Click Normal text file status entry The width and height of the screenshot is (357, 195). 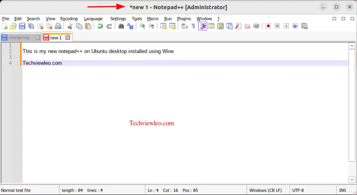[x=16, y=190]
